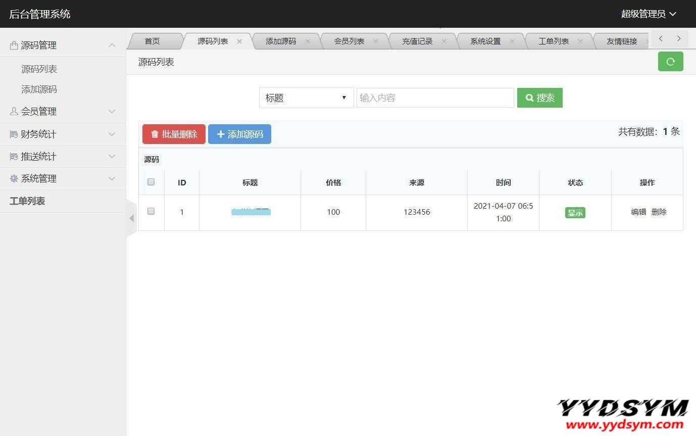Viewport: 696px width, 436px height.
Task: Click the green refresh icon button
Action: tap(670, 62)
